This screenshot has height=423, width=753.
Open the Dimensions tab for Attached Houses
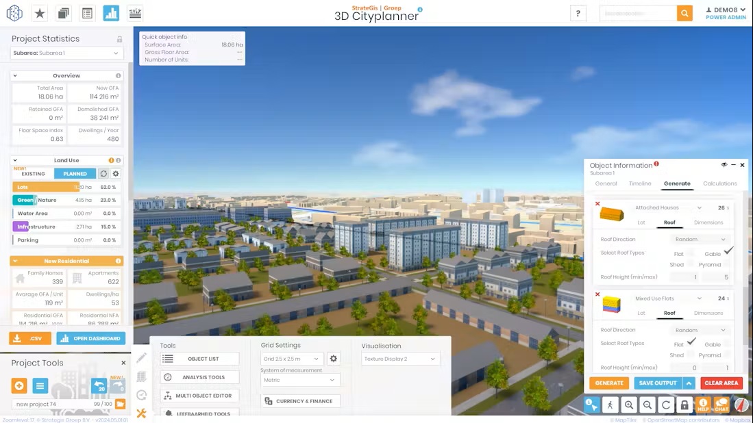[708, 222]
